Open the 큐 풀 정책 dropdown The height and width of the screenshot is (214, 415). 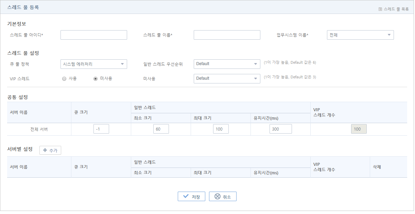(93, 64)
